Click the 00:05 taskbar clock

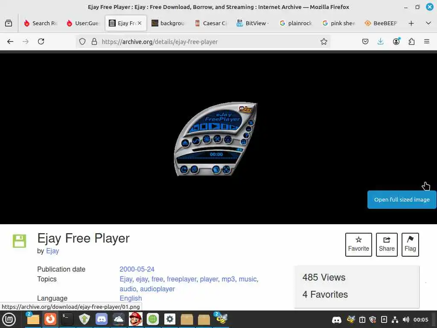click(421, 319)
